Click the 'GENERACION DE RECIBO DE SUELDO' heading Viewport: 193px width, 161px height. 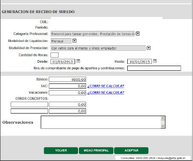coord(38,12)
